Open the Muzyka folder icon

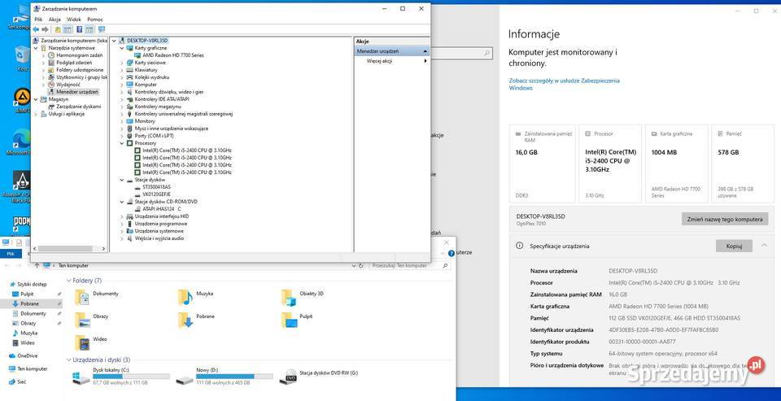(187, 298)
